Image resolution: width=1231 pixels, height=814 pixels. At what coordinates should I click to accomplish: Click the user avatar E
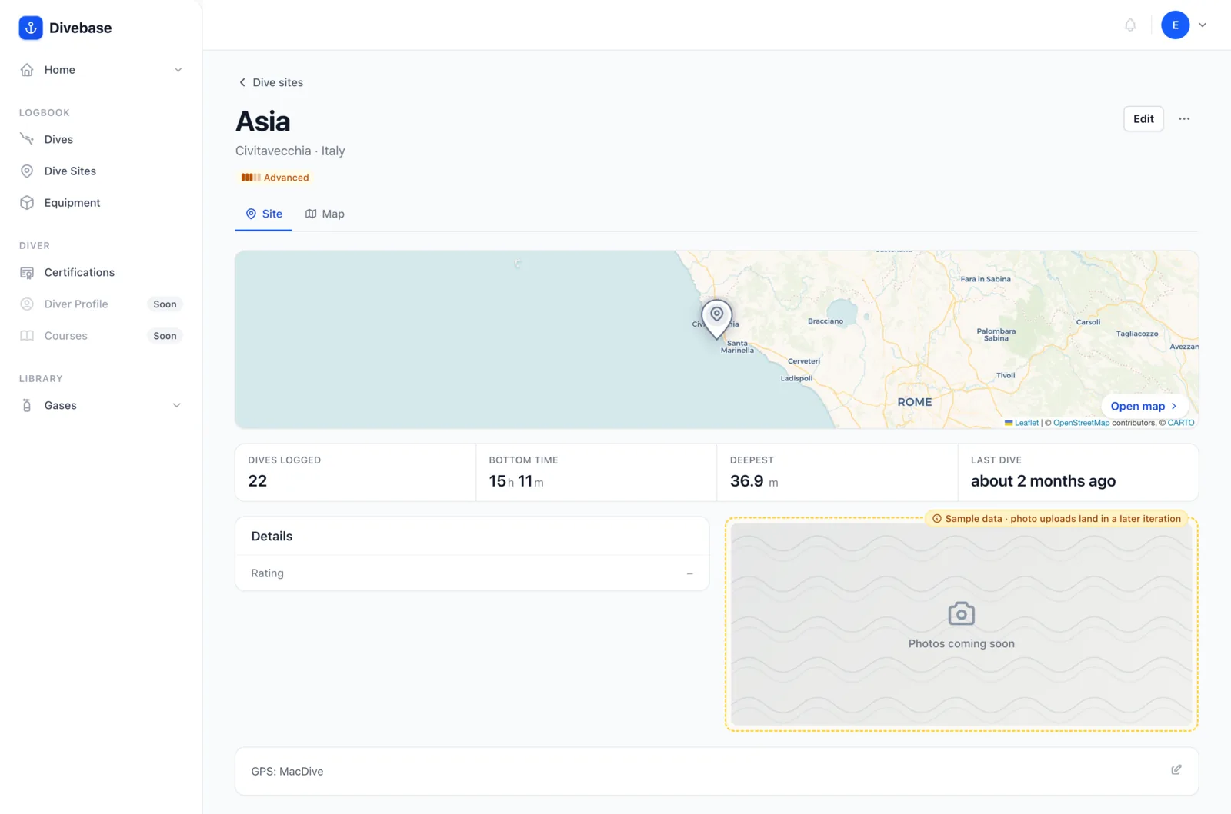1175,25
